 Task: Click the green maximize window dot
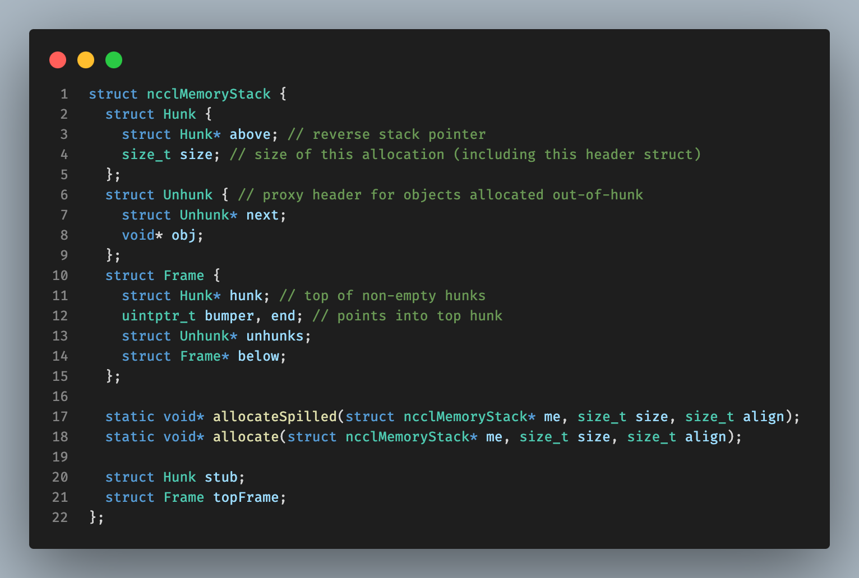pos(114,60)
